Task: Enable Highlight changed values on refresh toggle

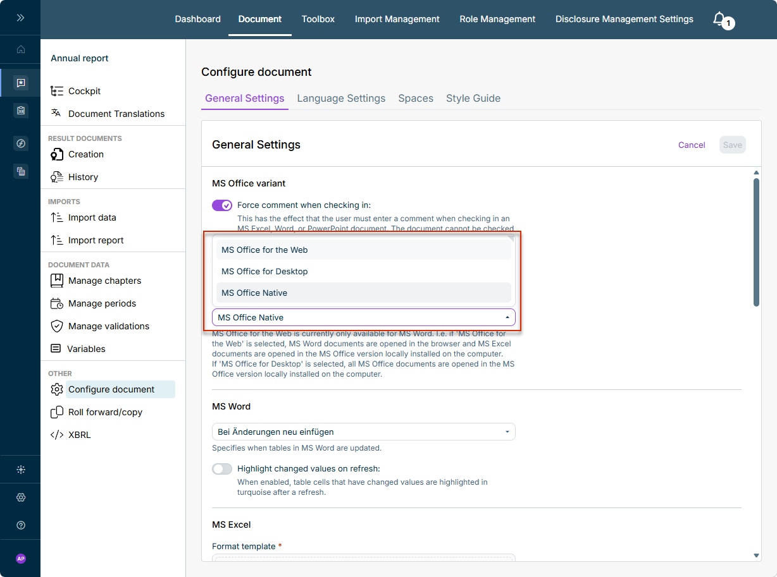Action: click(x=222, y=469)
